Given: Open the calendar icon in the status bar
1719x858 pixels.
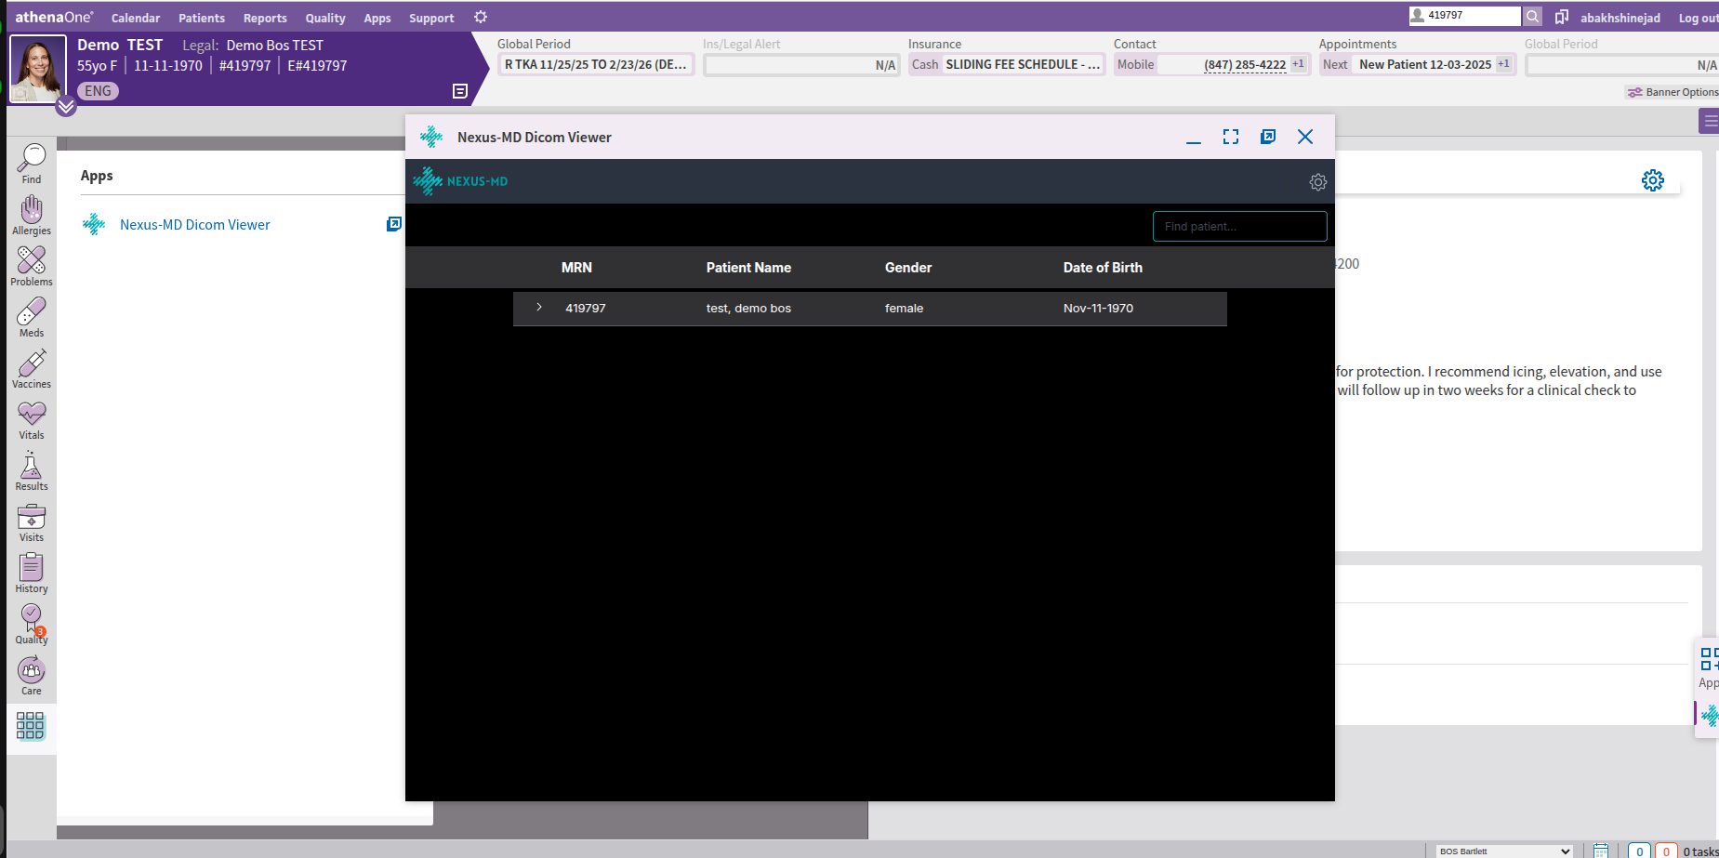Looking at the screenshot, I should [x=1601, y=850].
